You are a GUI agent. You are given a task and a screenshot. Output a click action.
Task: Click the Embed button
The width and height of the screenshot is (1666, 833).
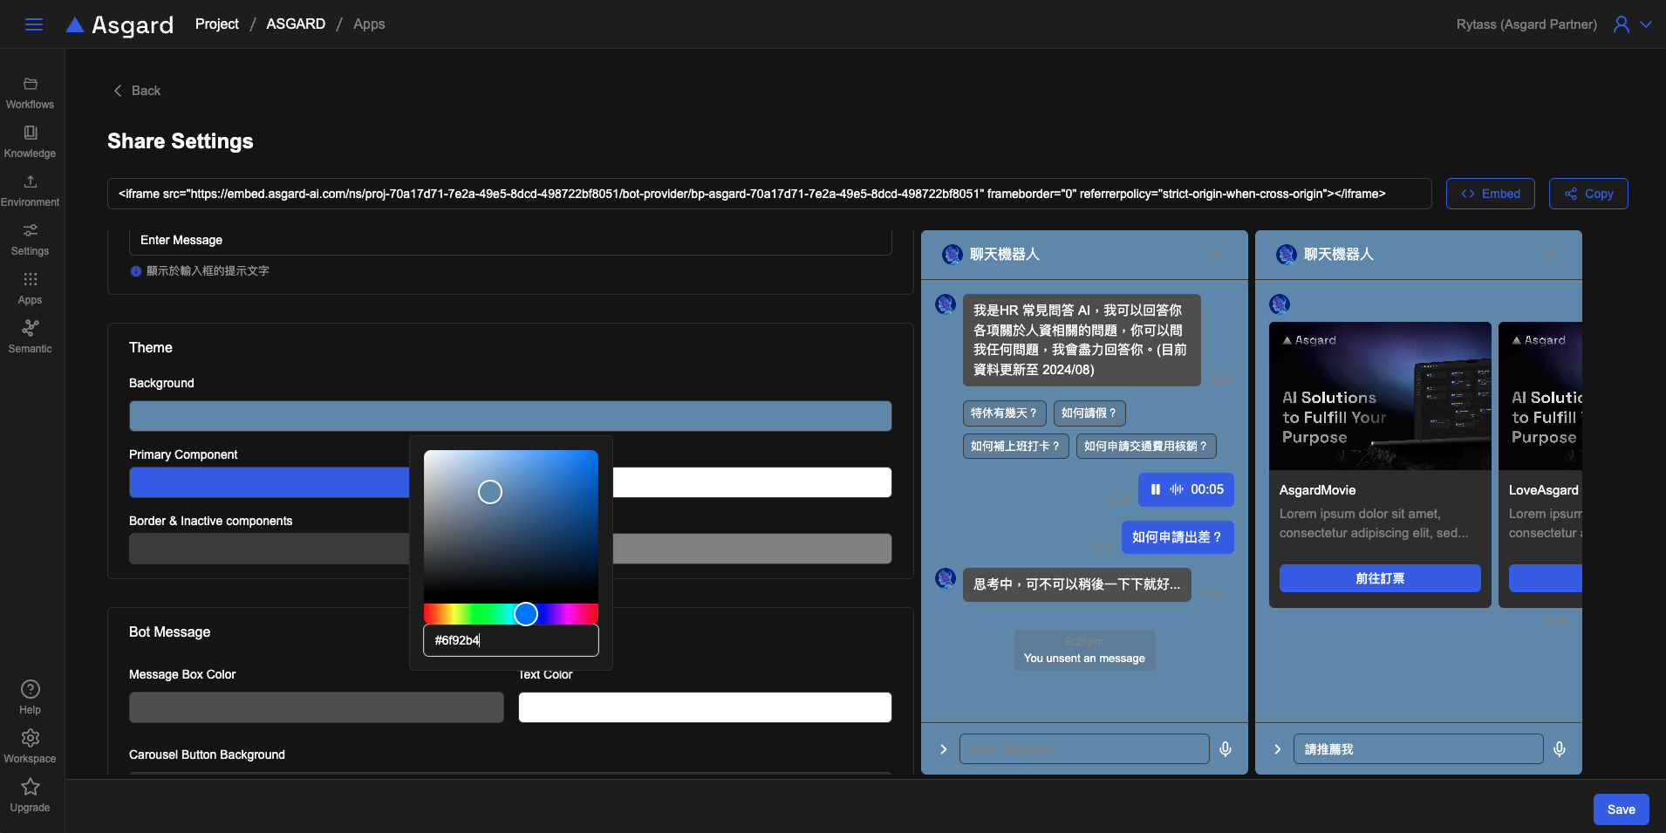[1491, 194]
